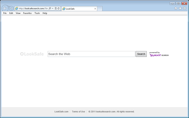The width and height of the screenshot is (189, 118).
Task: Refresh the page with the reload icon
Action: tap(59, 8)
